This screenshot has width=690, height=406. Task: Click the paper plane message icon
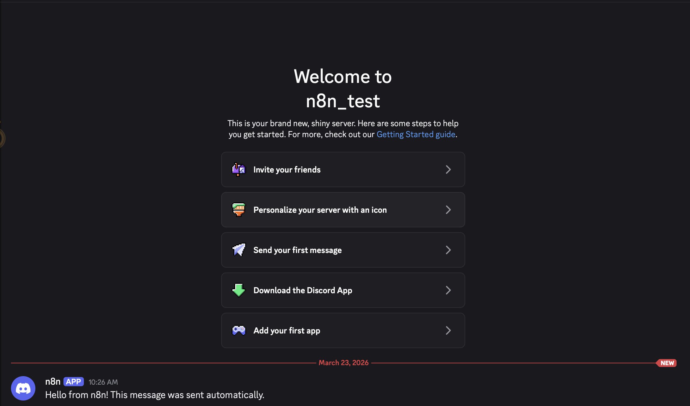pos(239,250)
